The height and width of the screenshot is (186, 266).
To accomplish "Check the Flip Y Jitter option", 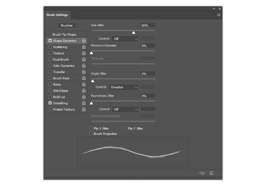I will (x=125, y=128).
